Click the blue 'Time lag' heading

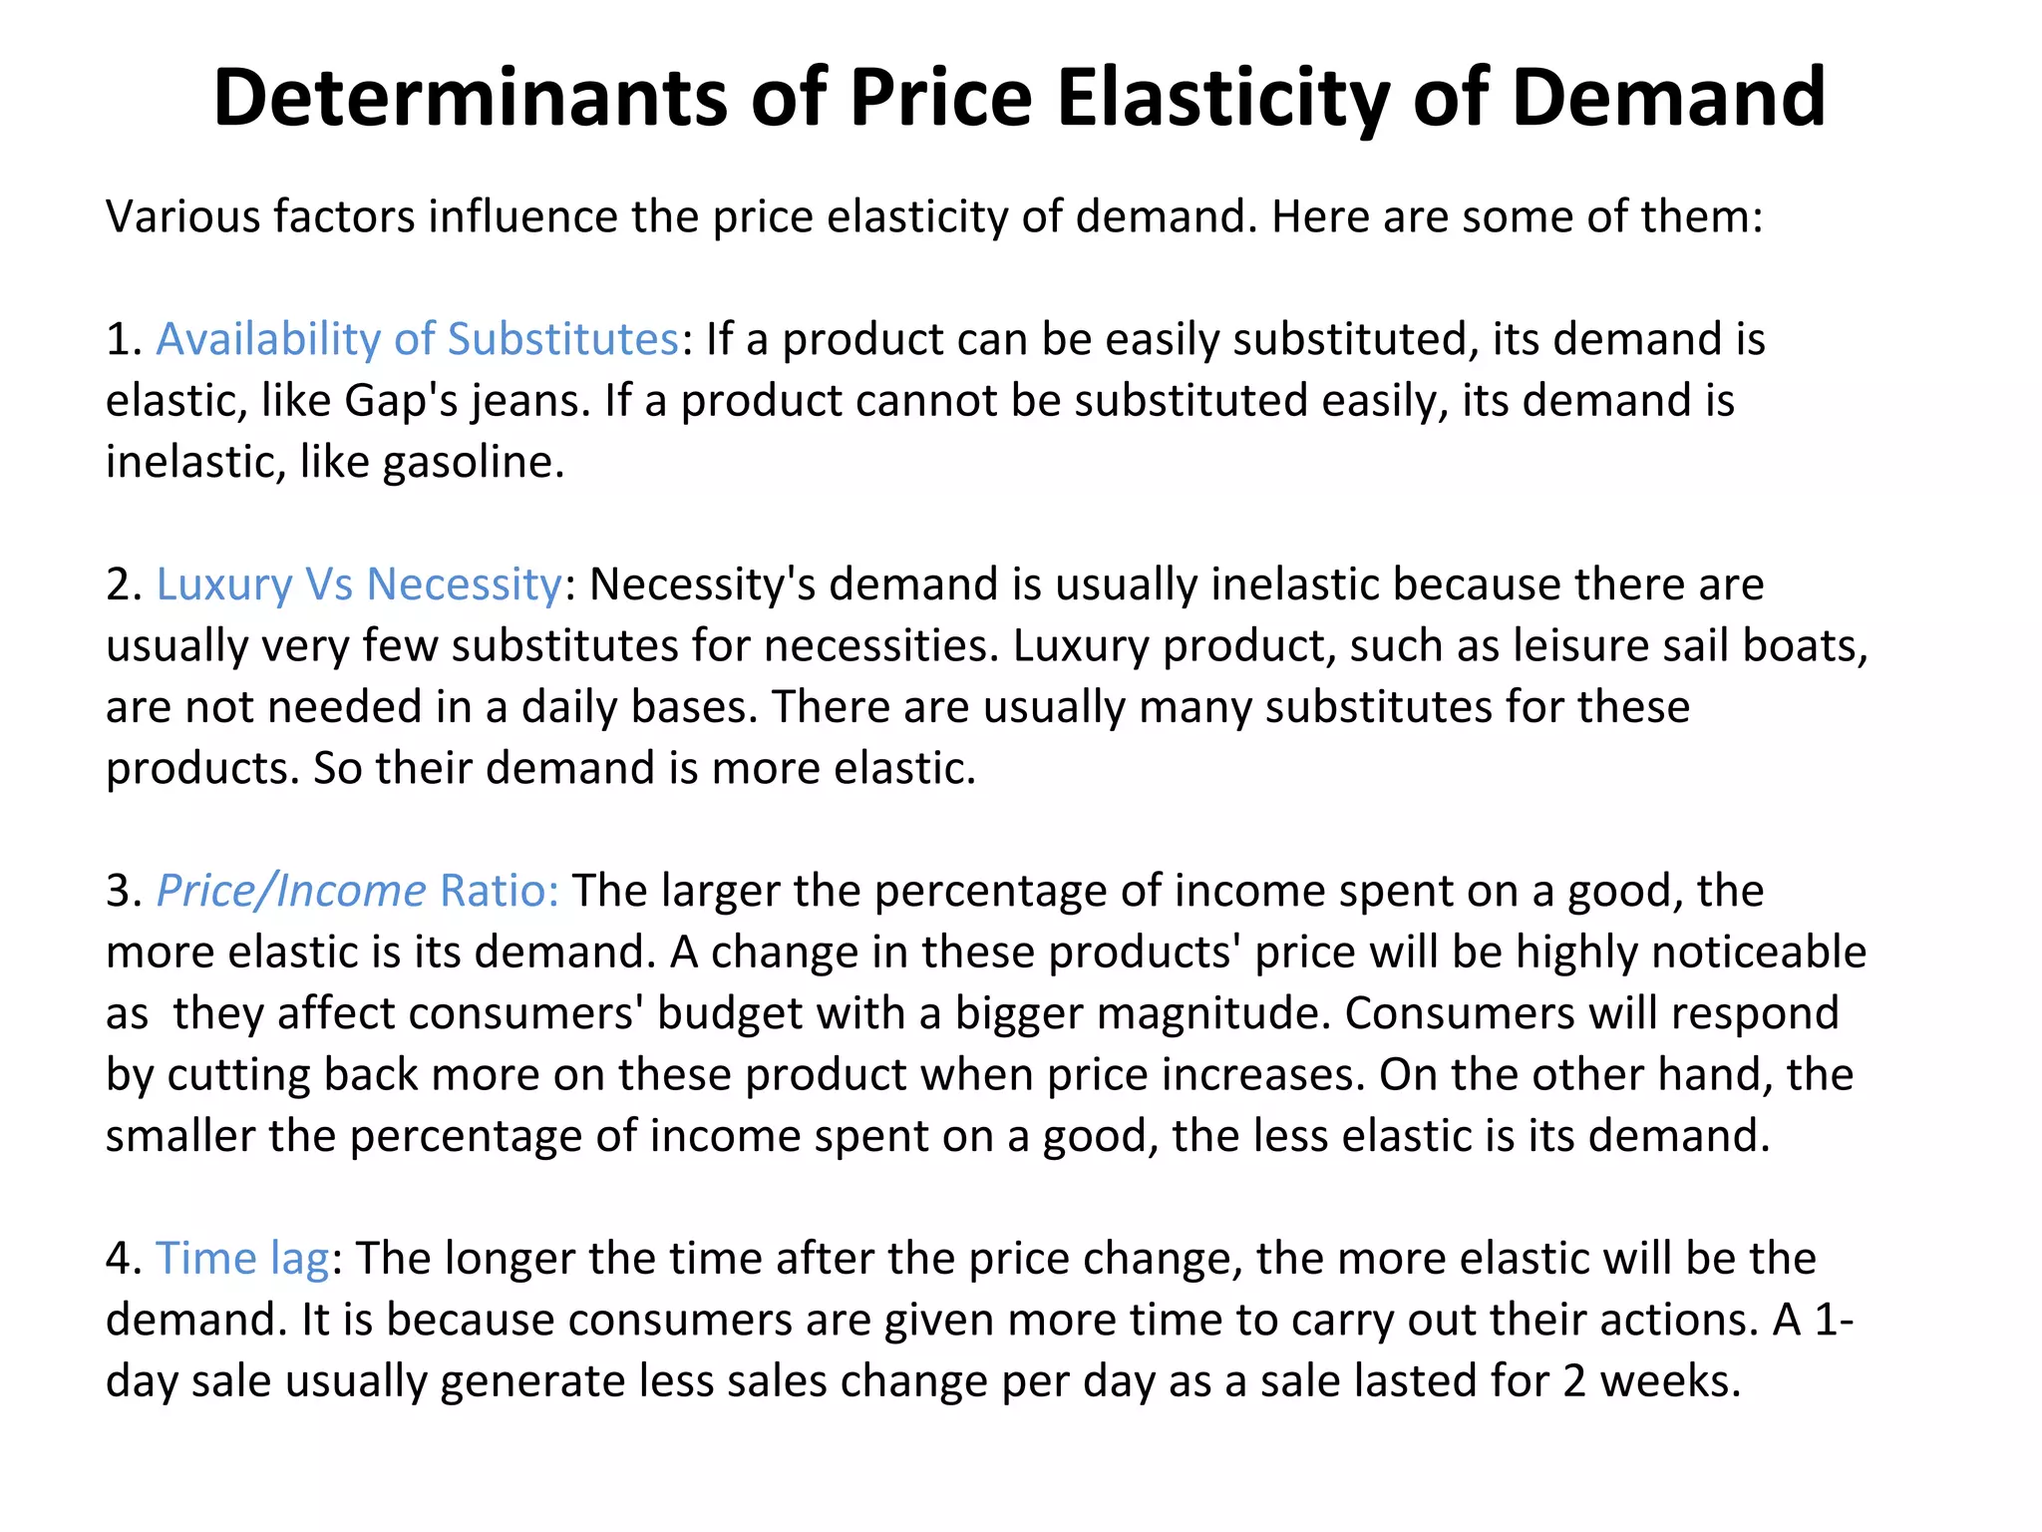click(242, 1259)
